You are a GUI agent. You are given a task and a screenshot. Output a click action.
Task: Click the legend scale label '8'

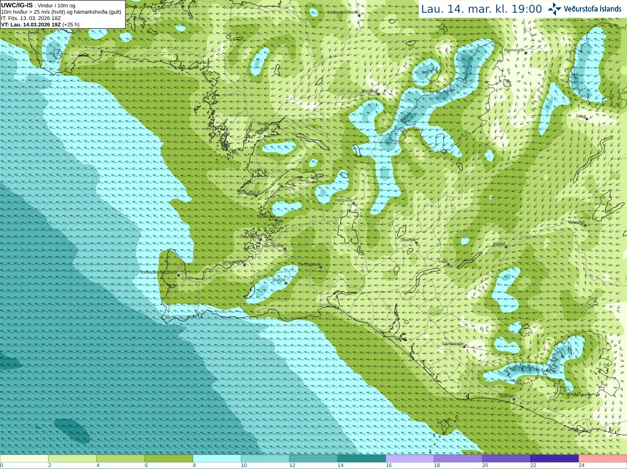point(194,466)
